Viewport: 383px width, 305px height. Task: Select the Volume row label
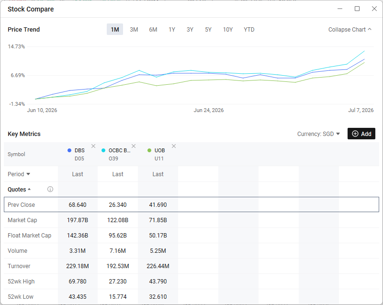(17, 251)
